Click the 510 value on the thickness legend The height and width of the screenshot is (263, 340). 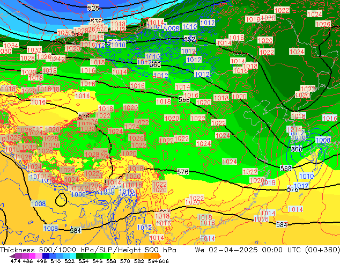56,261
